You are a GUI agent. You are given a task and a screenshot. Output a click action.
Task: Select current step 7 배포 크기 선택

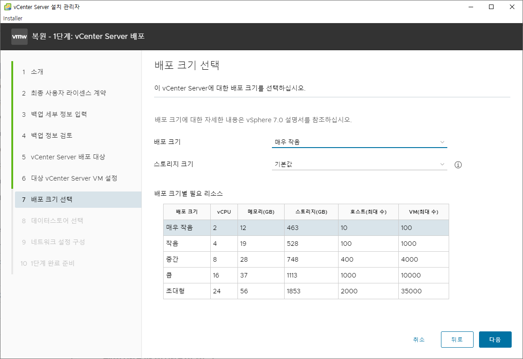pos(78,200)
